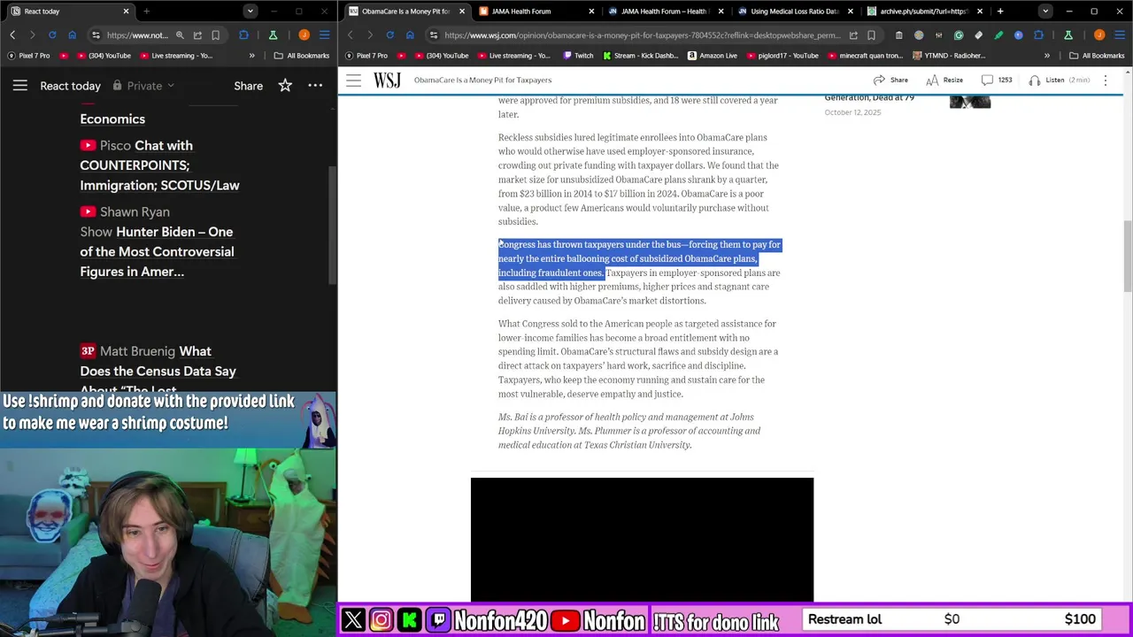This screenshot has height=637, width=1133.
Task: Focus the WSJ address bar URL
Action: click(642, 35)
